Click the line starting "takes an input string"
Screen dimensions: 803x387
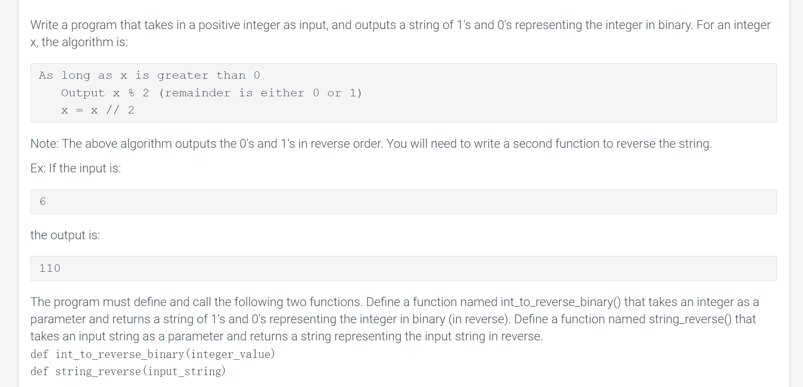coord(286,336)
